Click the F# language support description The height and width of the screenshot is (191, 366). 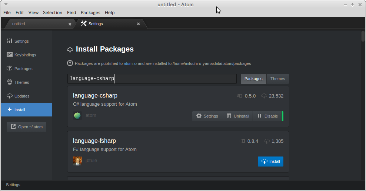pos(104,149)
